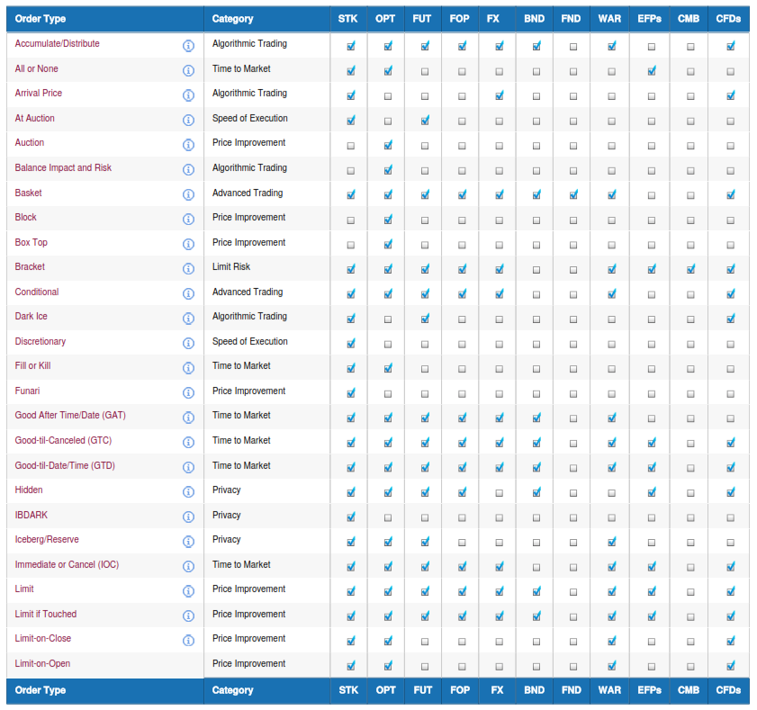Click the Order Type column header at top
Viewport: 757px width, 710px height.
pyautogui.click(x=41, y=19)
